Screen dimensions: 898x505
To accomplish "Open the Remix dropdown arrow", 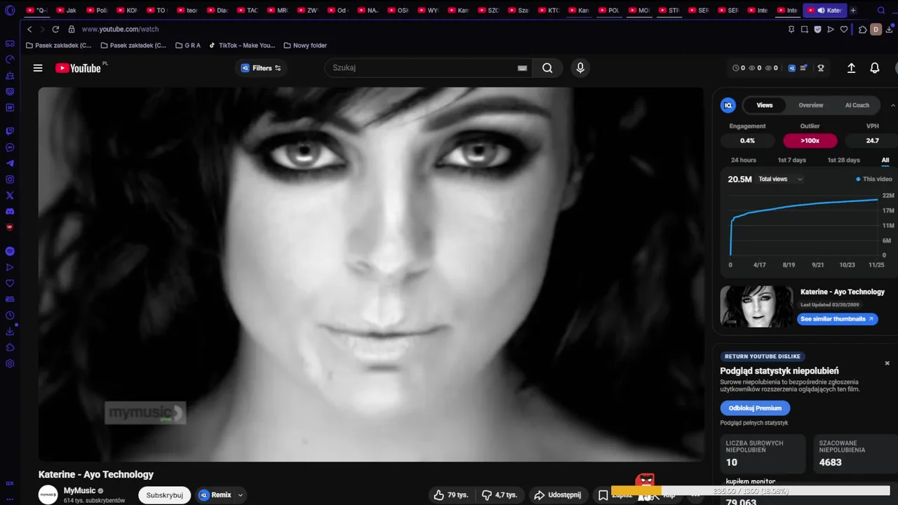I will [240, 494].
